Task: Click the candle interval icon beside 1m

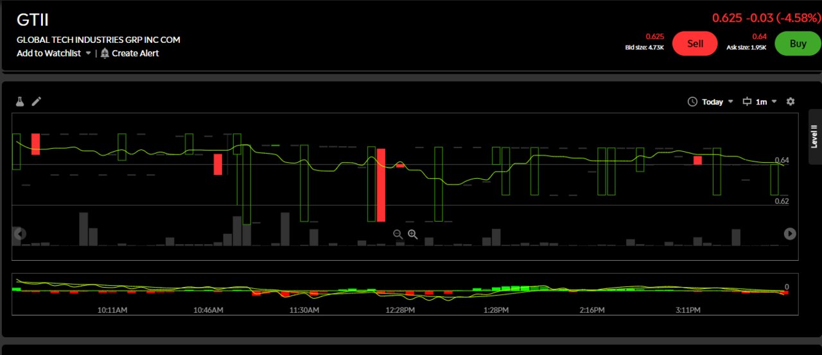Action: pos(747,102)
